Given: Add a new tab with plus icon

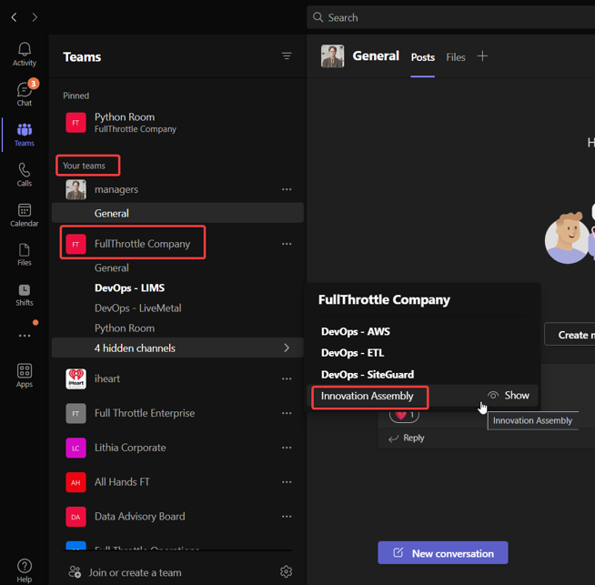Looking at the screenshot, I should point(483,56).
